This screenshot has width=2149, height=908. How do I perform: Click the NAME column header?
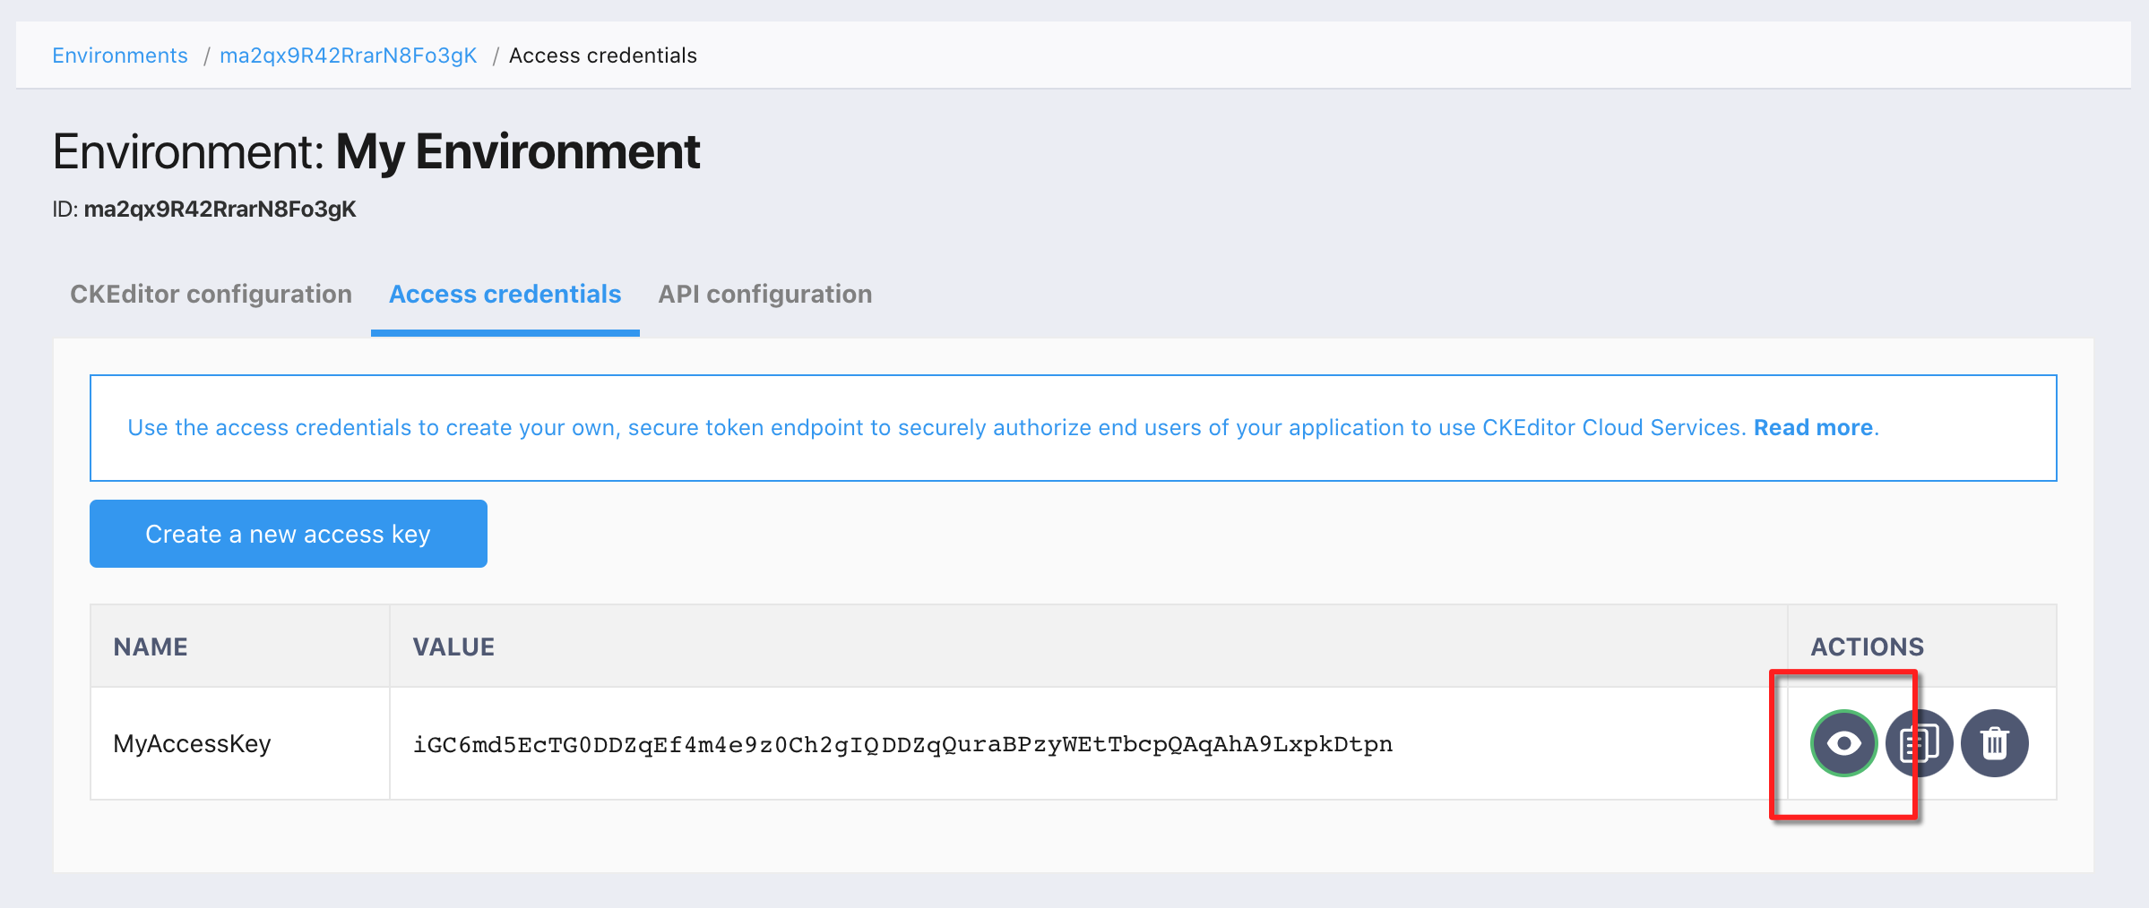pos(150,646)
